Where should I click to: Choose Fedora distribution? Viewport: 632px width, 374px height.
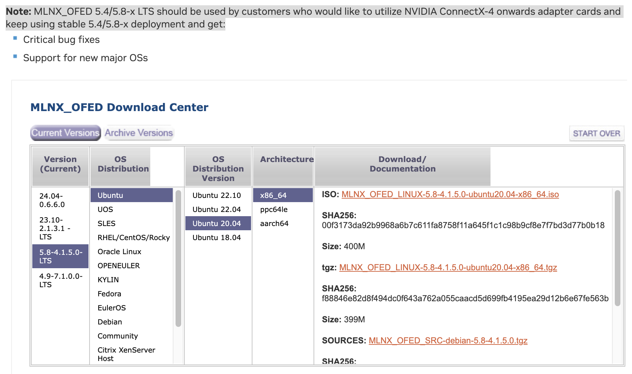pos(132,294)
